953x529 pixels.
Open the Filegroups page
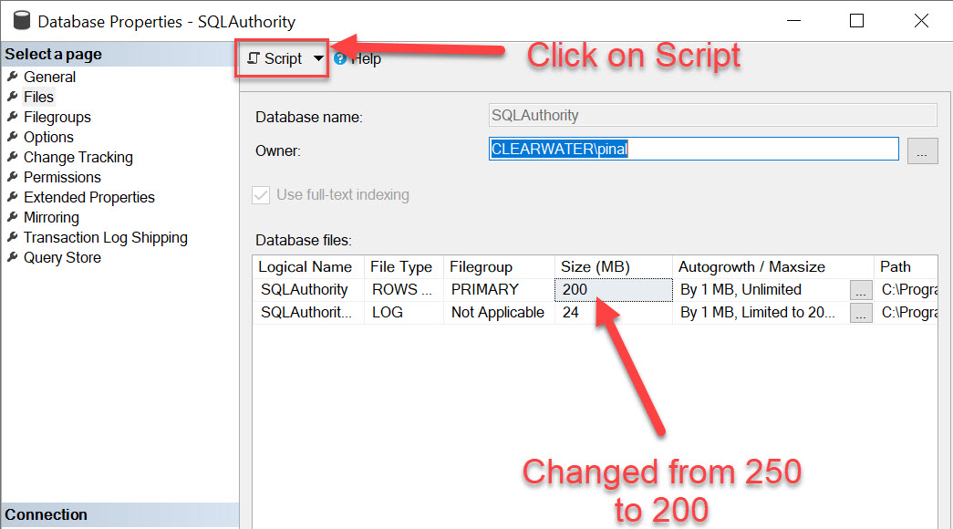click(x=57, y=118)
